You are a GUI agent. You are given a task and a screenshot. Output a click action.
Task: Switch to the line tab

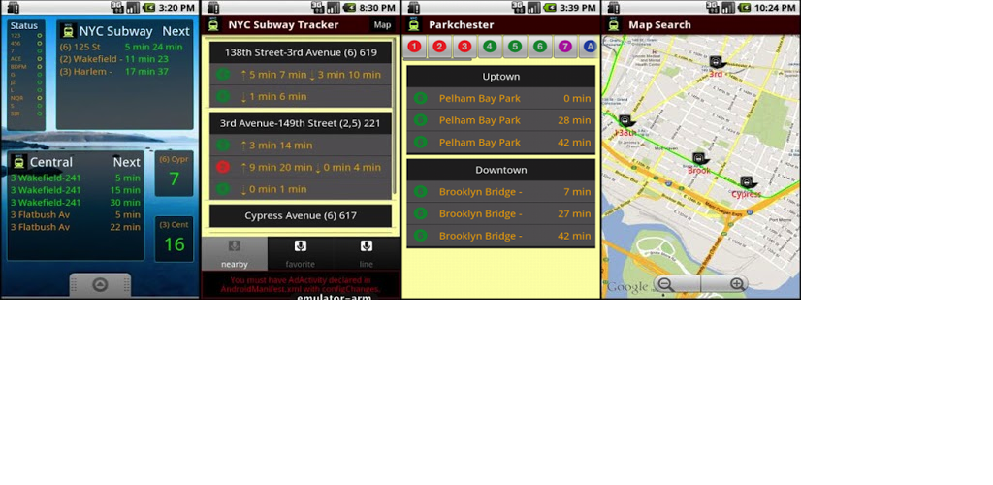(367, 254)
